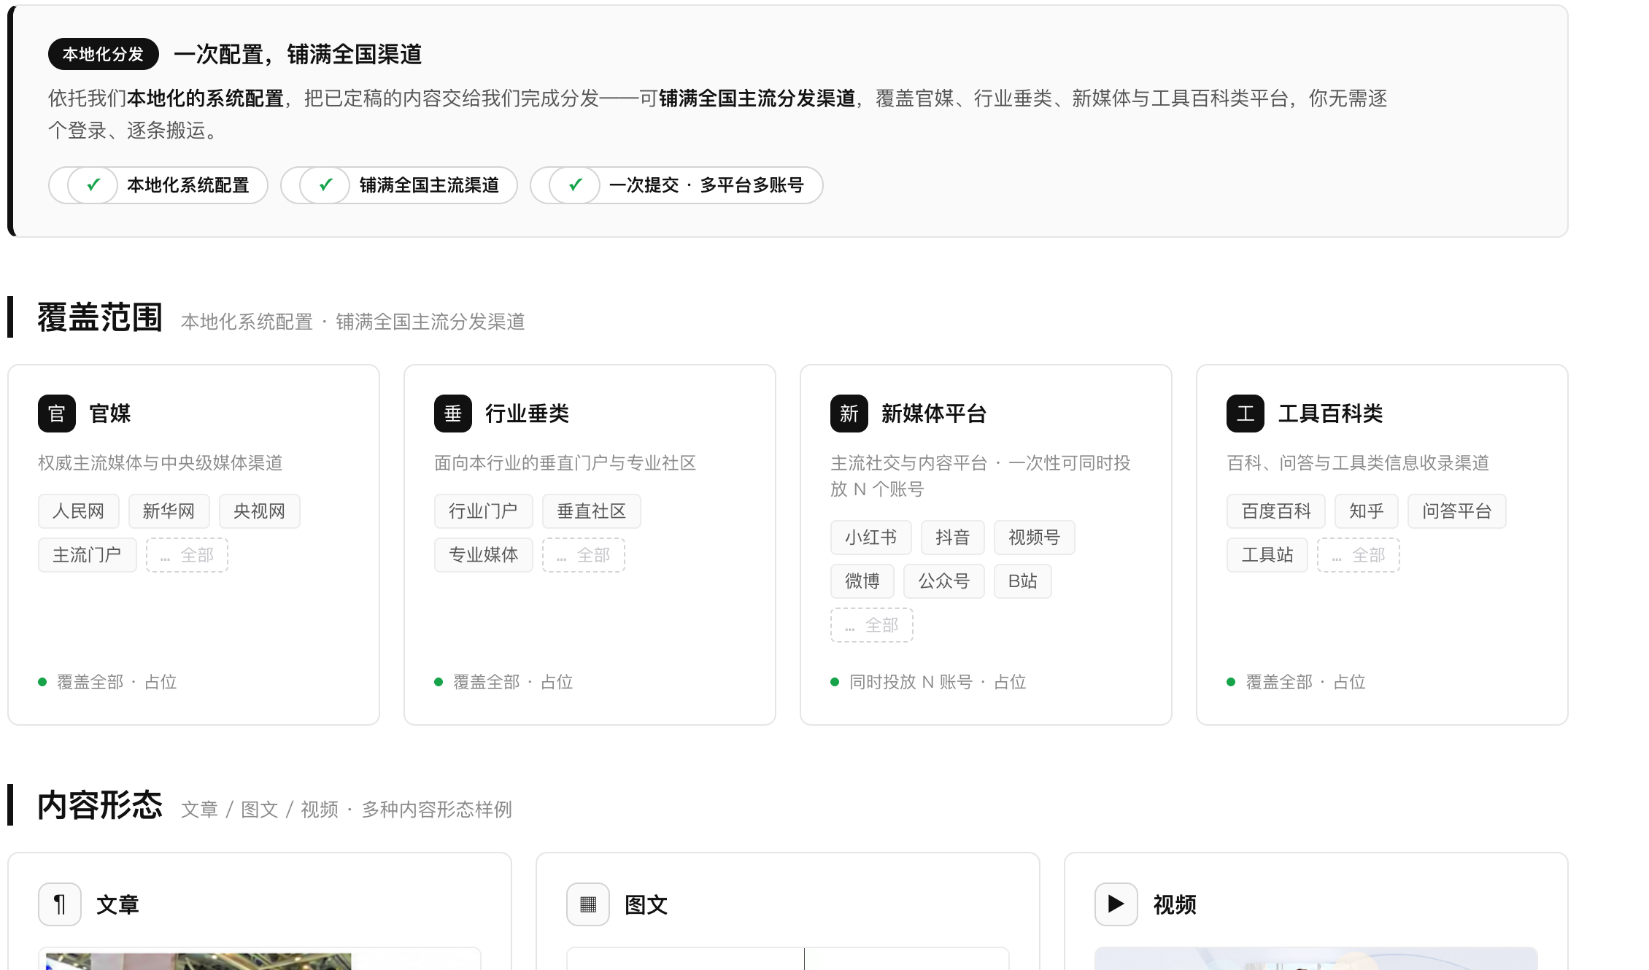Click the green dot beside 同时投放 N 账号
The width and height of the screenshot is (1649, 970).
point(835,682)
